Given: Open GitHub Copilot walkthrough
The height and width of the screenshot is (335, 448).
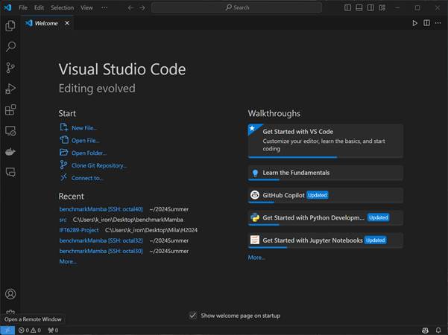Looking at the screenshot, I should point(326,196).
